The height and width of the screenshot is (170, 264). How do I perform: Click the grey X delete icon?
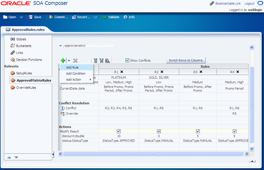(x=75, y=61)
